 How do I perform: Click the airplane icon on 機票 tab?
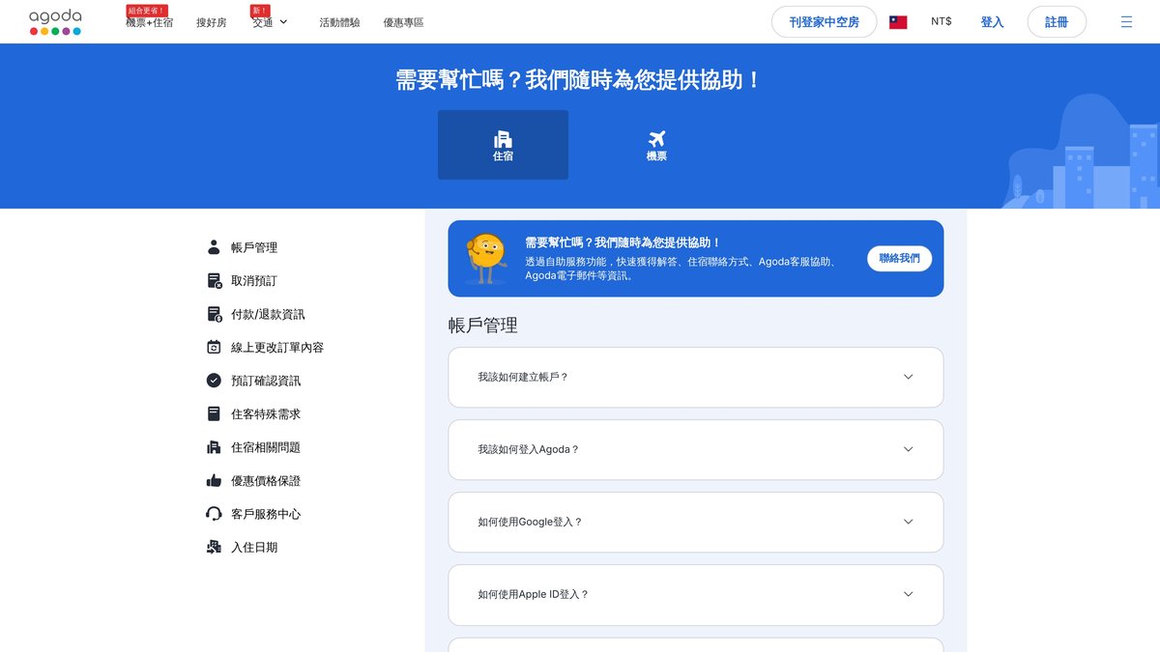(657, 138)
